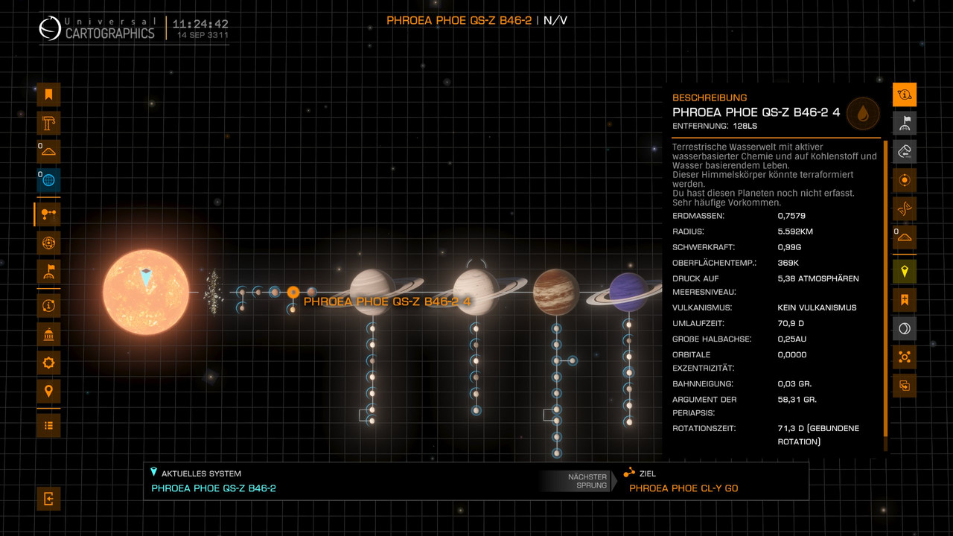Click the 5.592KM radius value
Screen dimensions: 953x536
[x=795, y=232]
